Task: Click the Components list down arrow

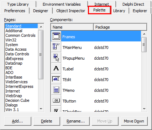Action: pyautogui.click(x=144, y=109)
